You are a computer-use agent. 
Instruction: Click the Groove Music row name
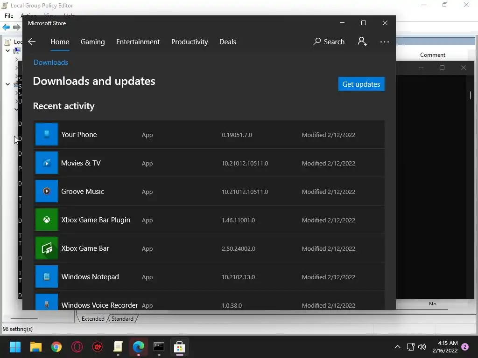tap(83, 192)
